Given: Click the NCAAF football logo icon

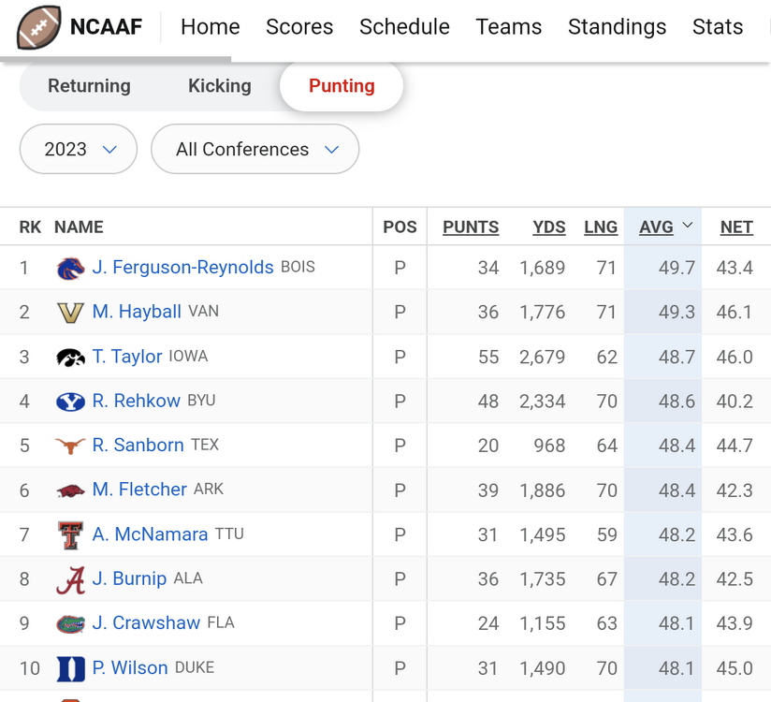Looking at the screenshot, I should pos(39,27).
